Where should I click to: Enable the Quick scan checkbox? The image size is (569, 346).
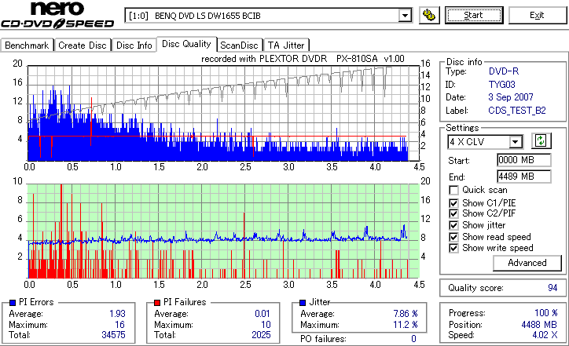coord(453,190)
